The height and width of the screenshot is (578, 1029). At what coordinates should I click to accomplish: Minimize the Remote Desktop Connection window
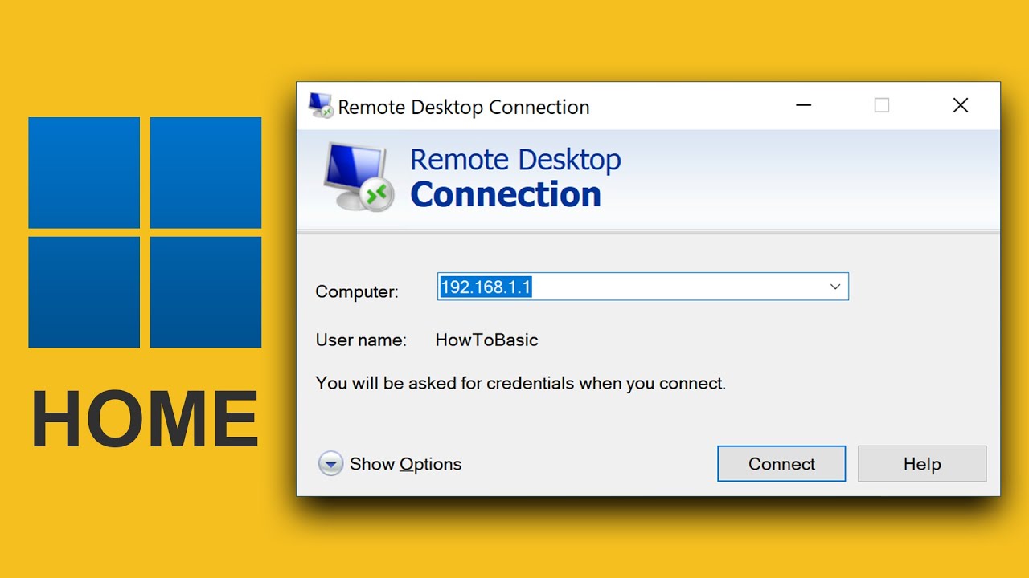(803, 105)
